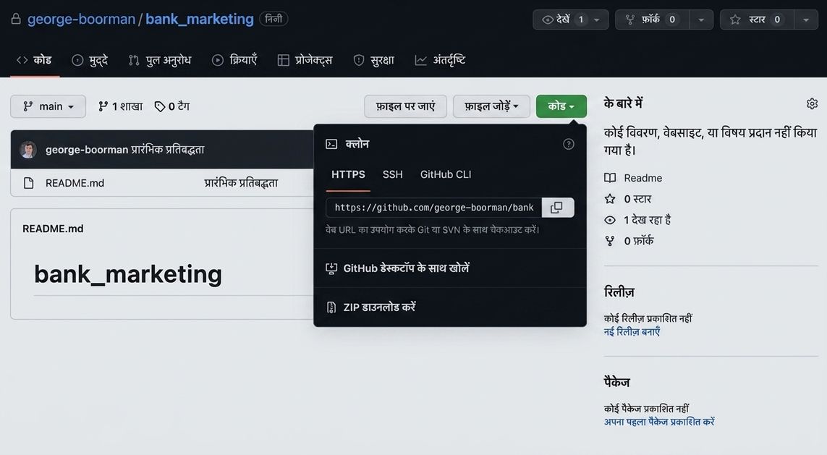Click the eye icon beside 1 देख रहा है
Viewport: 827px width, 455px height.
pos(610,220)
